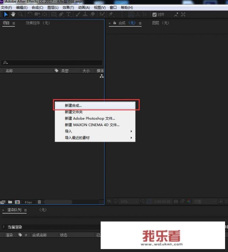The image size is (228, 252).
Task: Select the Pan Behind anchor point tool
Action: pyautogui.click(x=45, y=14)
